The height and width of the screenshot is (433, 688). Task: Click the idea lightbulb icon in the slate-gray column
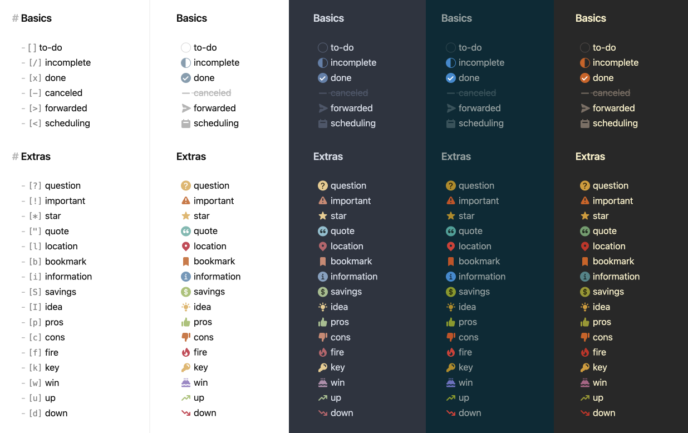tap(323, 307)
